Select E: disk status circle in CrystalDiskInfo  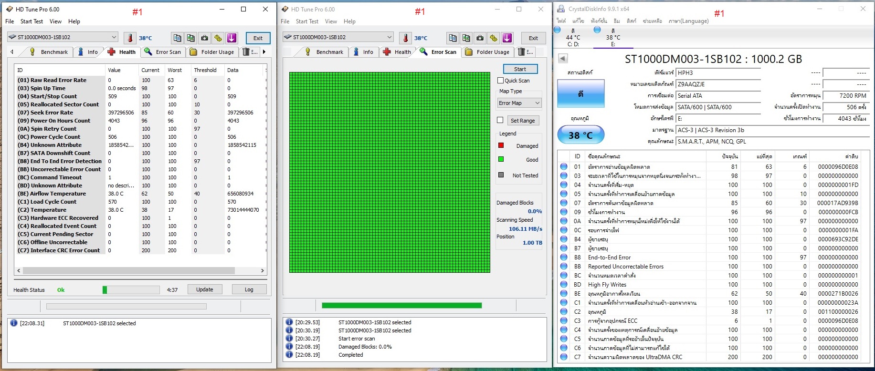click(597, 30)
